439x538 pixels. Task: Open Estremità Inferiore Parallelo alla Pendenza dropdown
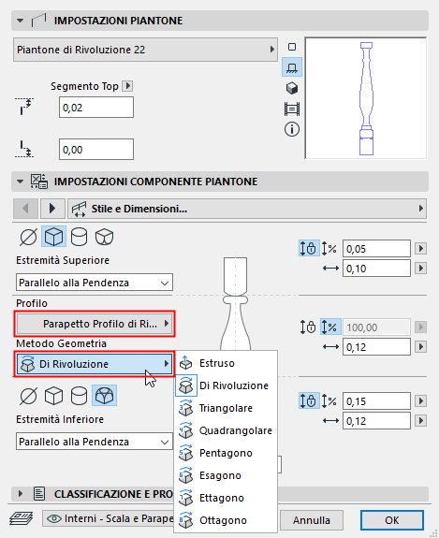[x=95, y=442]
